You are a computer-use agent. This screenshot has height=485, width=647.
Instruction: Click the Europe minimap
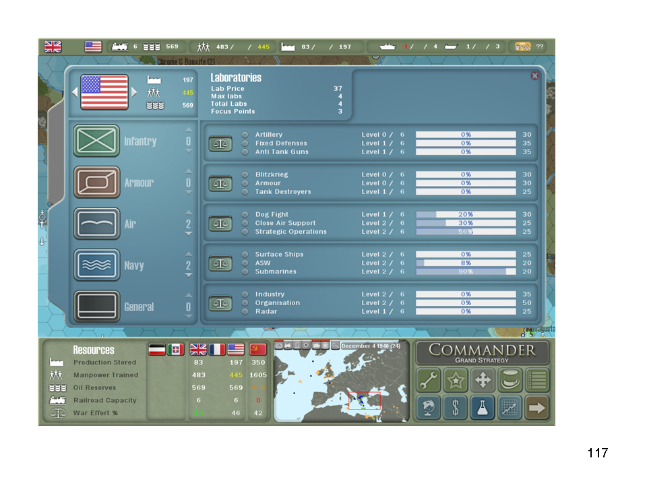click(341, 385)
